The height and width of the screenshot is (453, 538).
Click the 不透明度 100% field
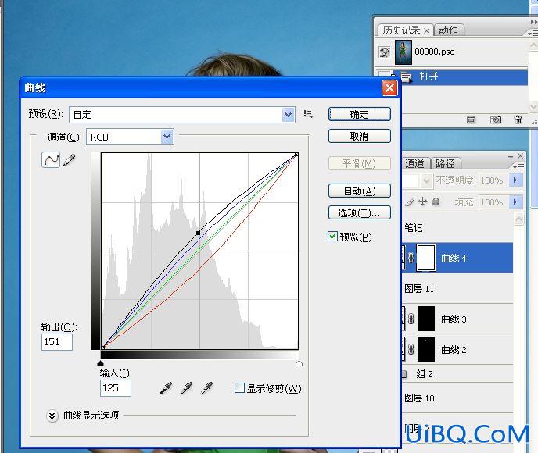pyautogui.click(x=494, y=180)
